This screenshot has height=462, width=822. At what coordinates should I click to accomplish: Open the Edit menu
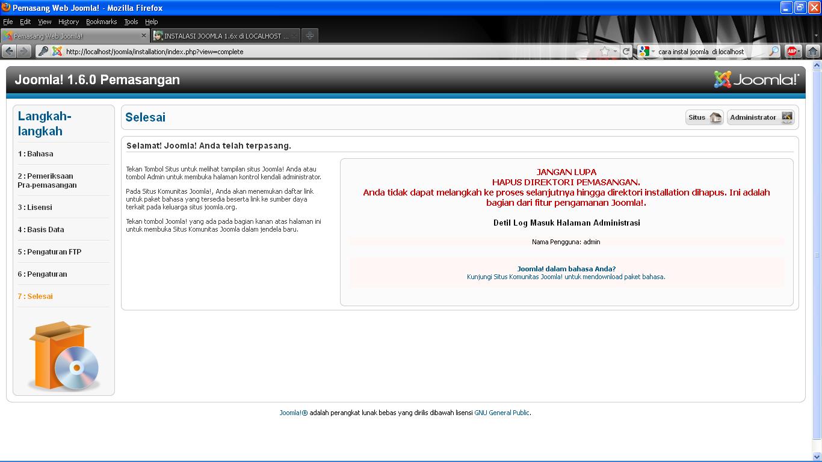[25, 22]
